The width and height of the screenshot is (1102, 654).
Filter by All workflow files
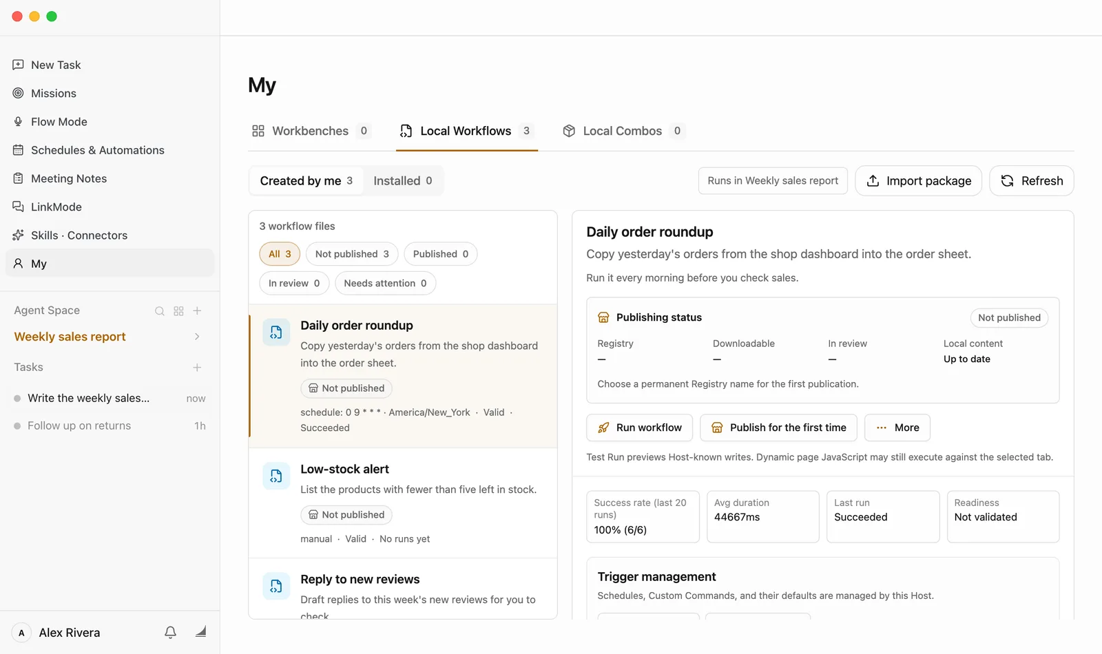[x=280, y=254]
